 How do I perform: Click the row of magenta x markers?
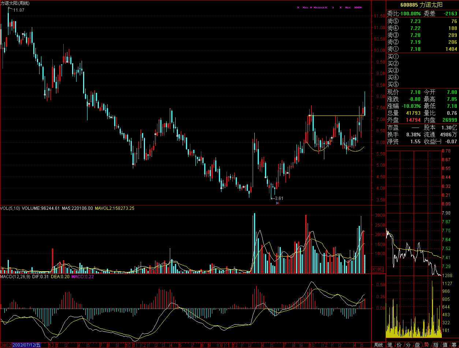pyautogui.click(x=329, y=7)
